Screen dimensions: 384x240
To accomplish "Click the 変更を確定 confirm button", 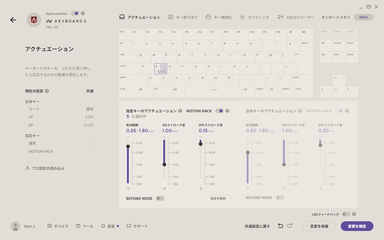I will coord(357,226).
